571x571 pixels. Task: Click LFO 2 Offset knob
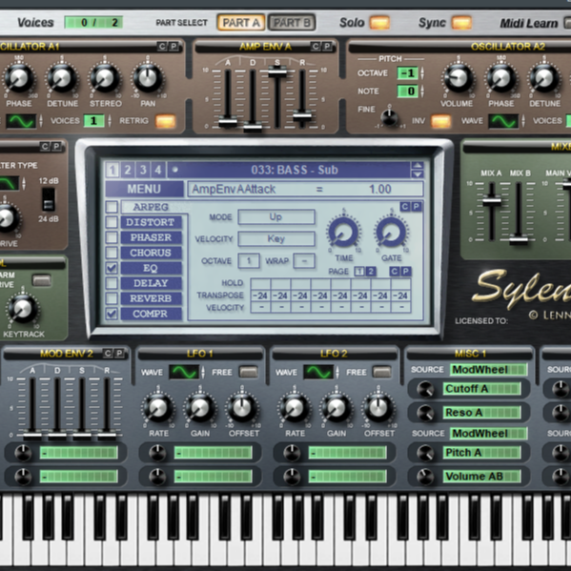[378, 407]
